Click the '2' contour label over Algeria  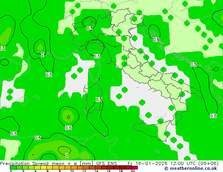67,155
